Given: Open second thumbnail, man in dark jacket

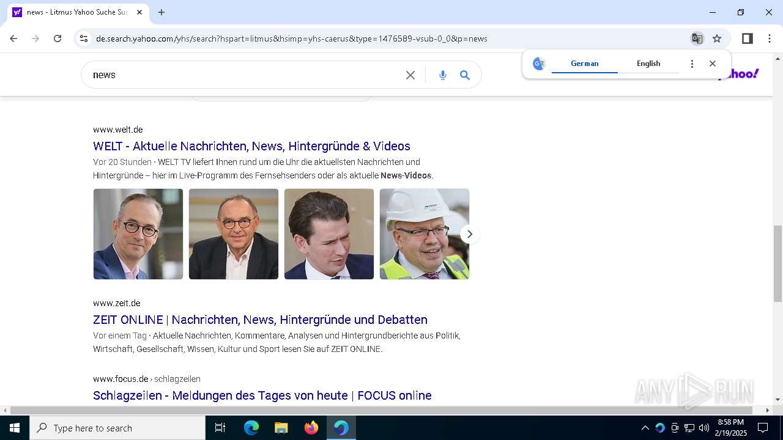Looking at the screenshot, I should click(x=234, y=234).
